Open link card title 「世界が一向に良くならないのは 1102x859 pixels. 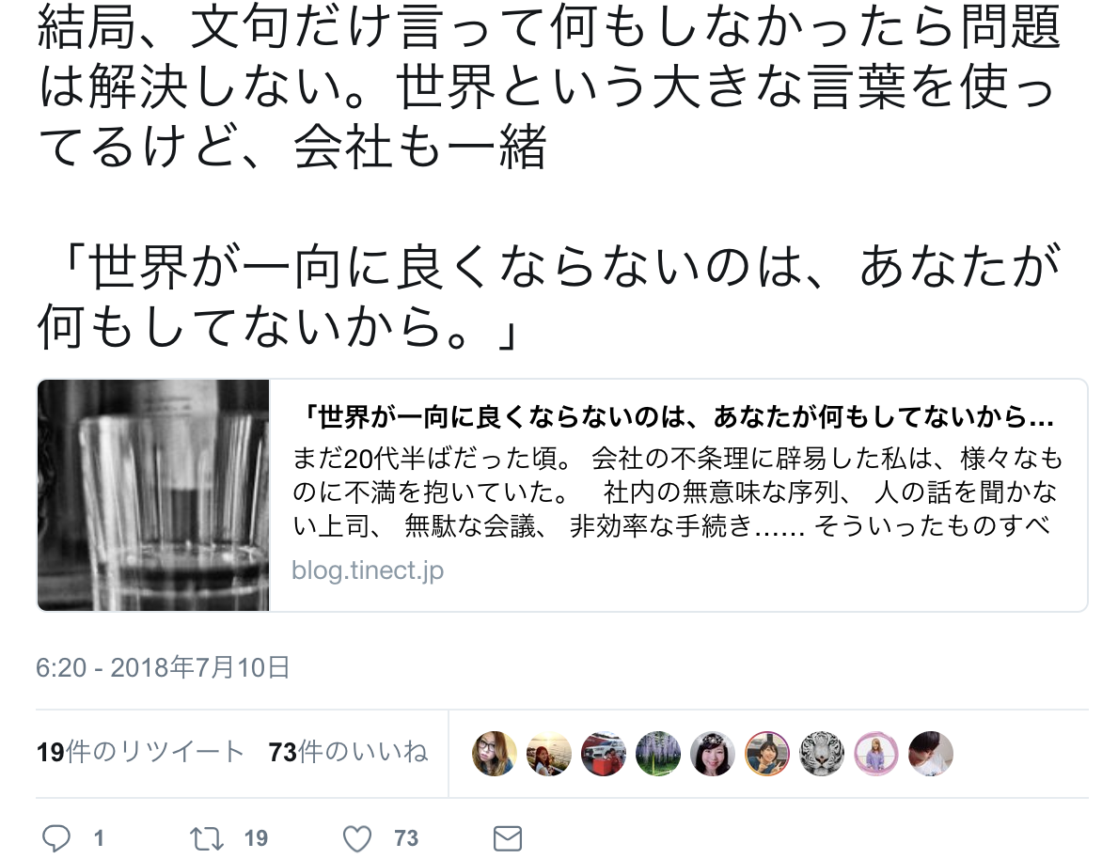pos(678,418)
